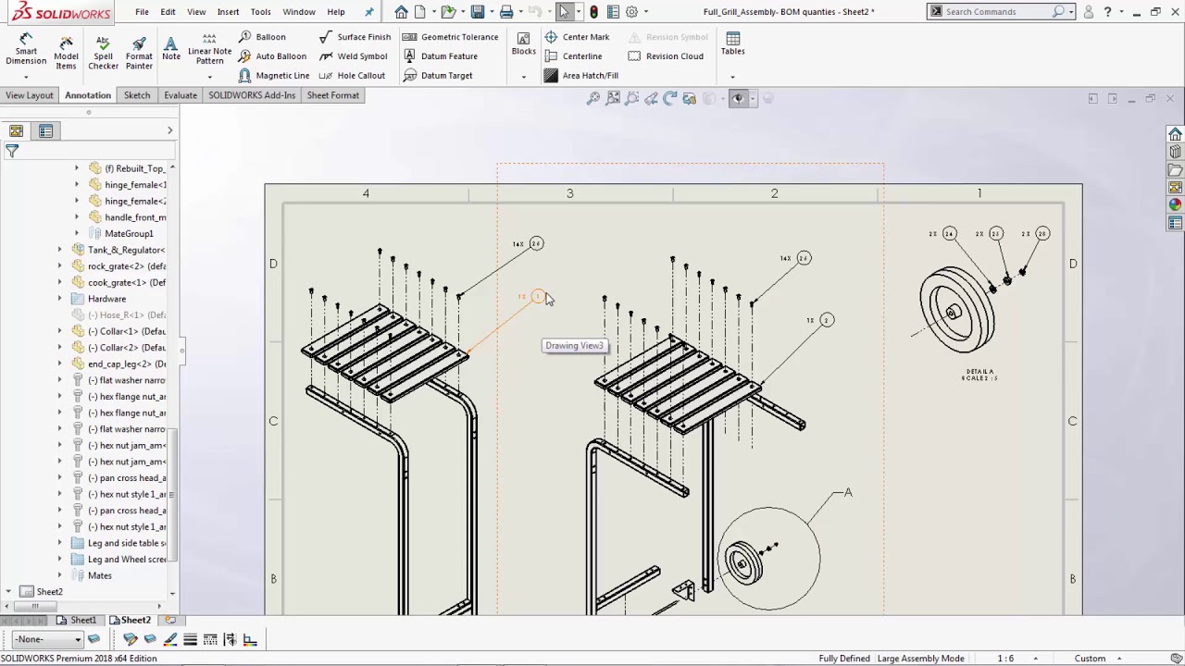Open the Smart Dimension dropdown arrow

26,77
